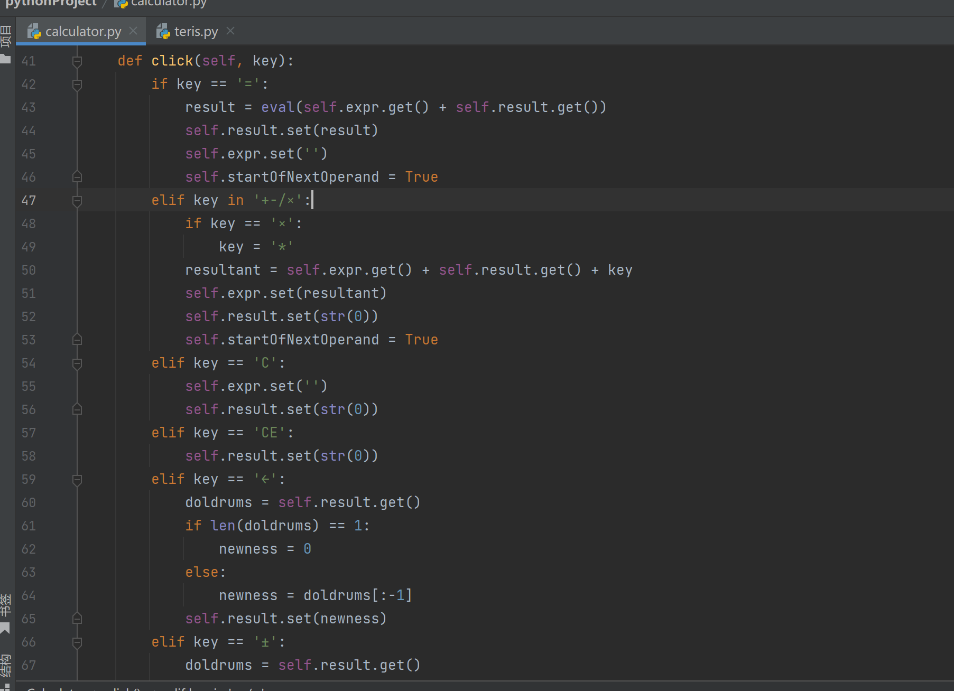
Task: Click line number 47 in the gutter
Action: [29, 200]
